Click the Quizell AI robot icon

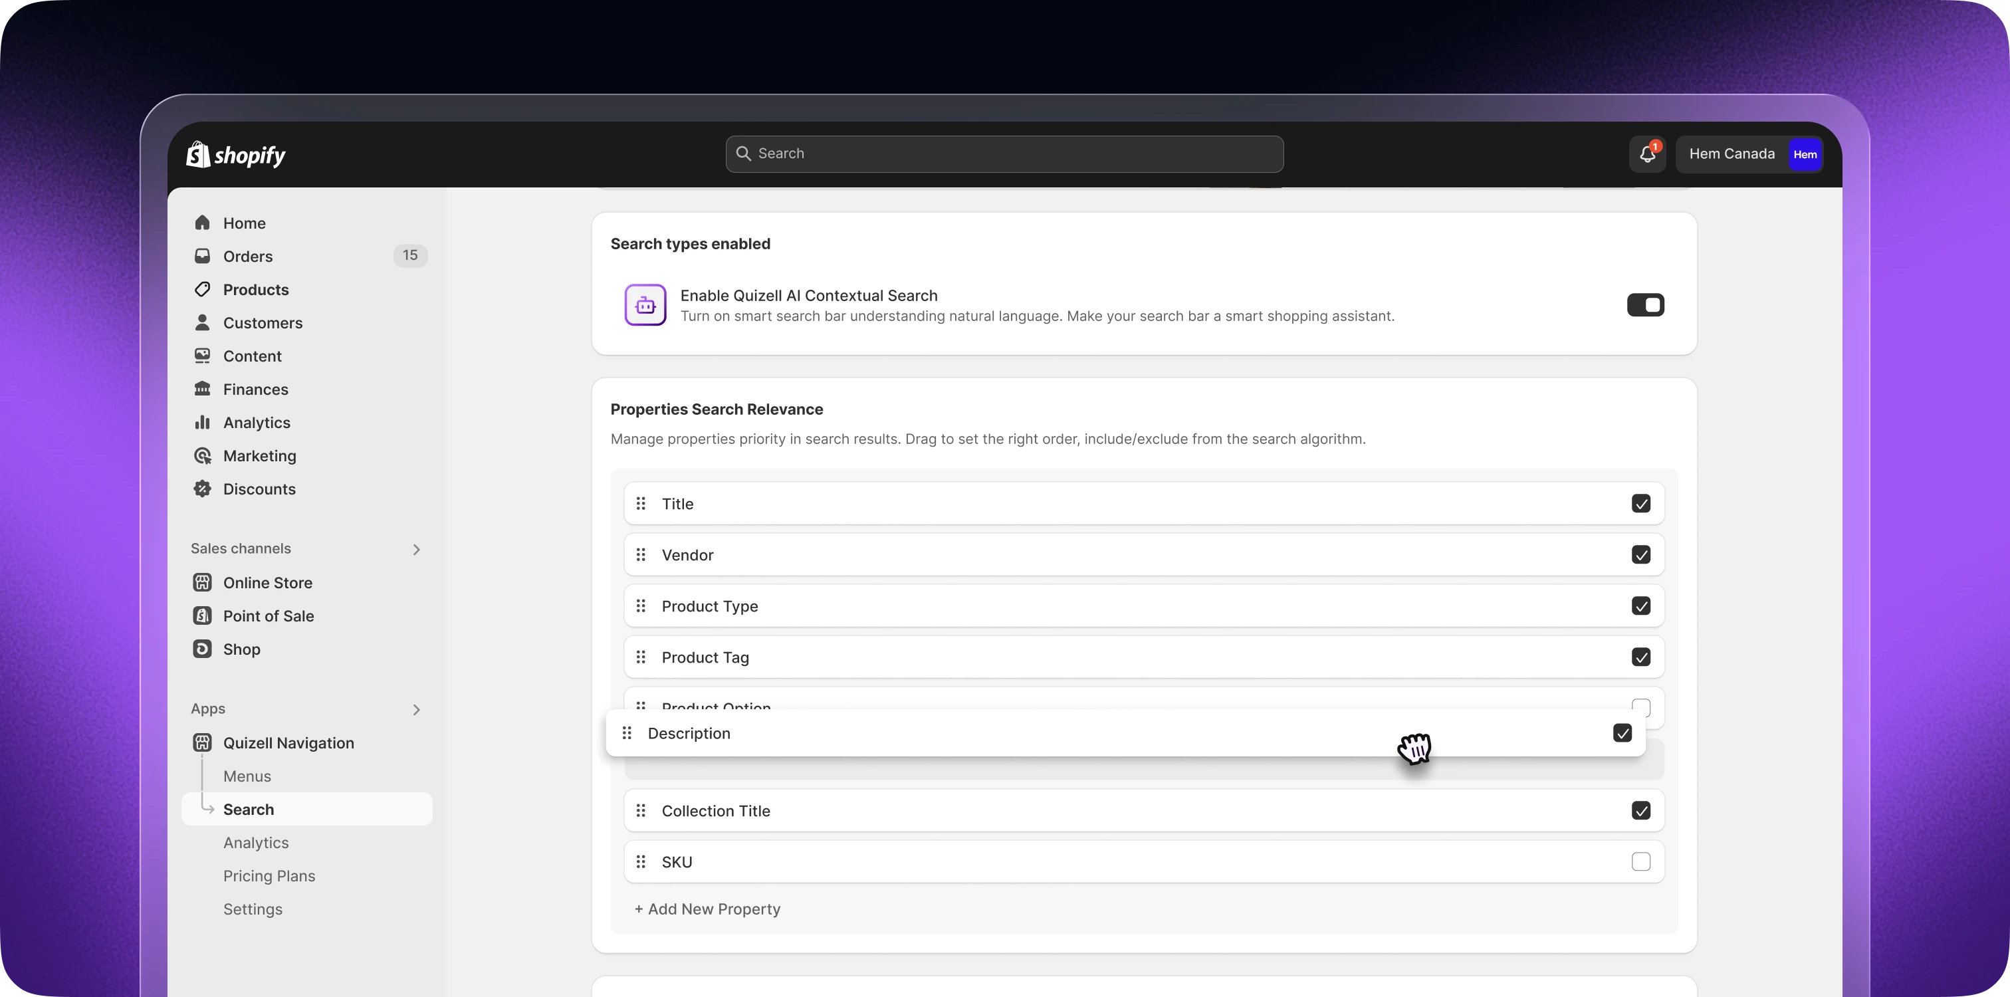point(645,305)
